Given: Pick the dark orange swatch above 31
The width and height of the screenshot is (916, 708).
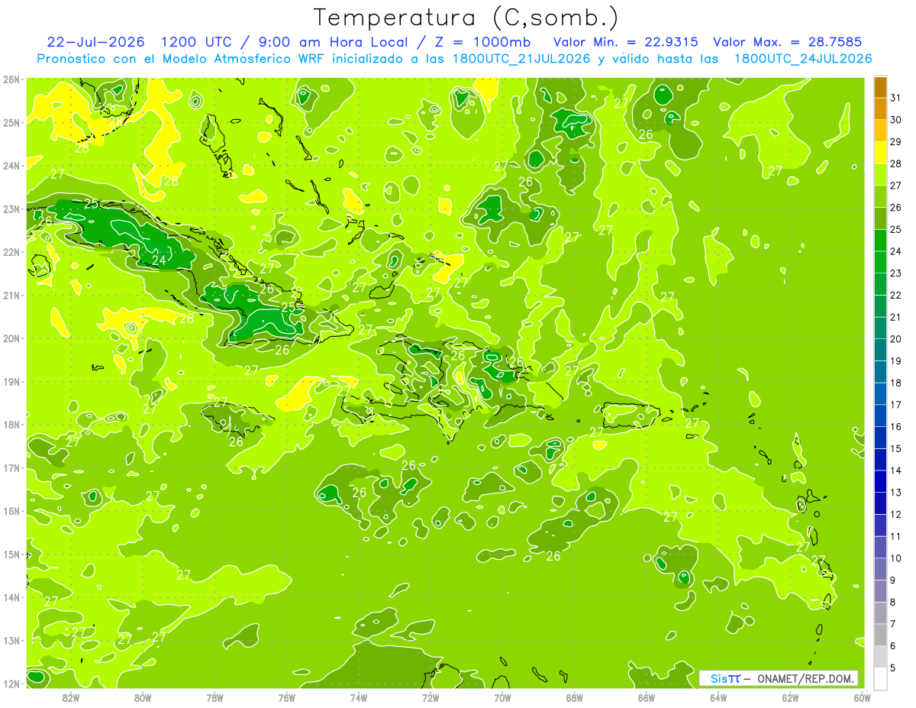Looking at the screenshot, I should (880, 87).
